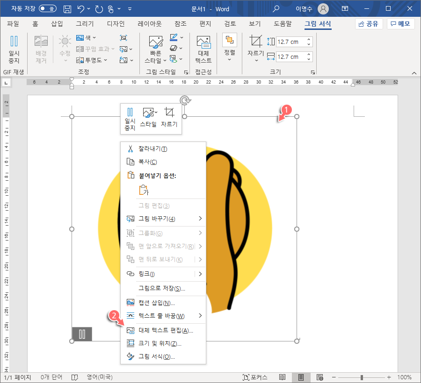This screenshot has height=383, width=421.
Task: Open the 색 (Color) adjustment tool
Action: 87,38
